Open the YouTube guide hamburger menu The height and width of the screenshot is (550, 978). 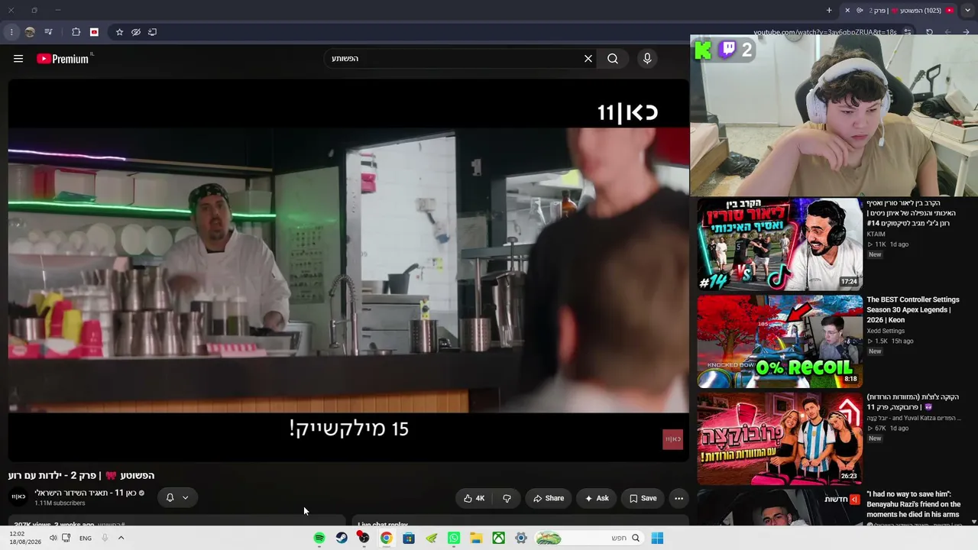(18, 59)
